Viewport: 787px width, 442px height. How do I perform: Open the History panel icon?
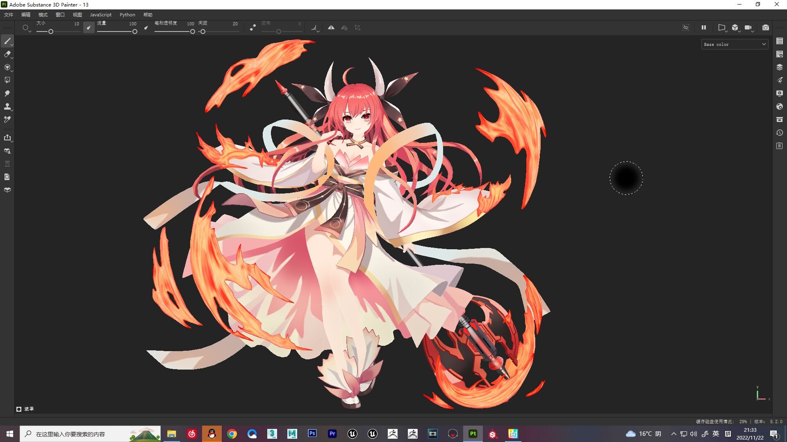click(x=780, y=133)
